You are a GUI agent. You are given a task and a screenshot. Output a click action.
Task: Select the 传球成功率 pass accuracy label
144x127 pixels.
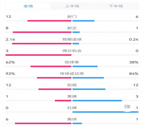pyautogui.click(x=72, y=74)
